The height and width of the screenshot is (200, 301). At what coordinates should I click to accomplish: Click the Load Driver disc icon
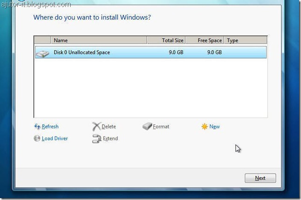37,138
